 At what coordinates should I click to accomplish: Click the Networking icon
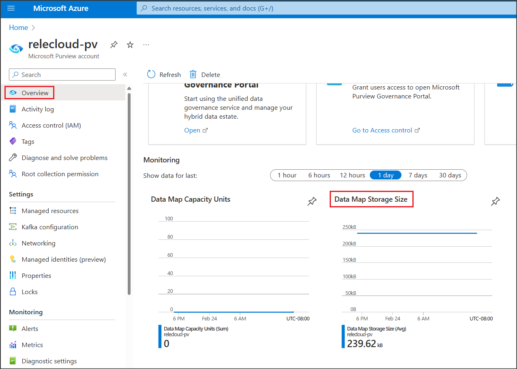click(x=13, y=243)
